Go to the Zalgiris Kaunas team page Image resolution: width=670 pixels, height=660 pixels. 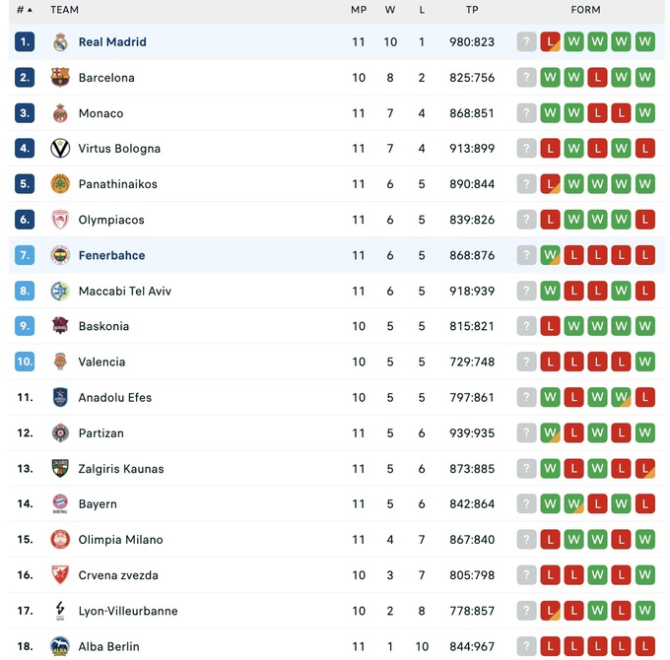tap(121, 469)
